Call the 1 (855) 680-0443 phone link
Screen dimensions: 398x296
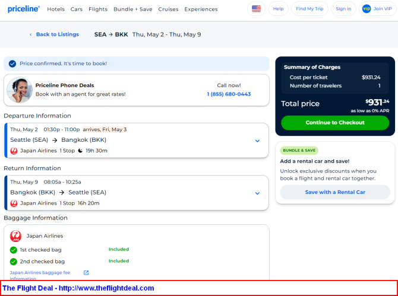(229, 94)
